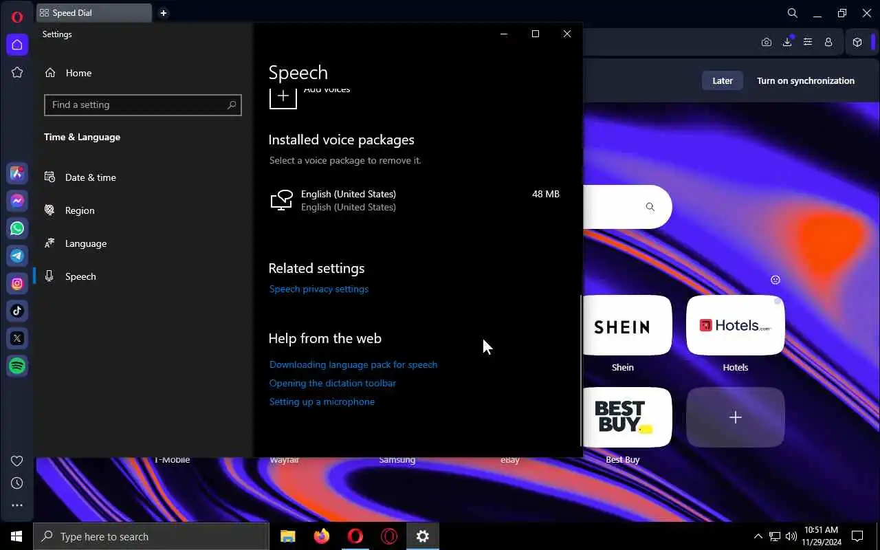Take a snapshot with camera icon
The height and width of the screenshot is (550, 880).
(767, 42)
